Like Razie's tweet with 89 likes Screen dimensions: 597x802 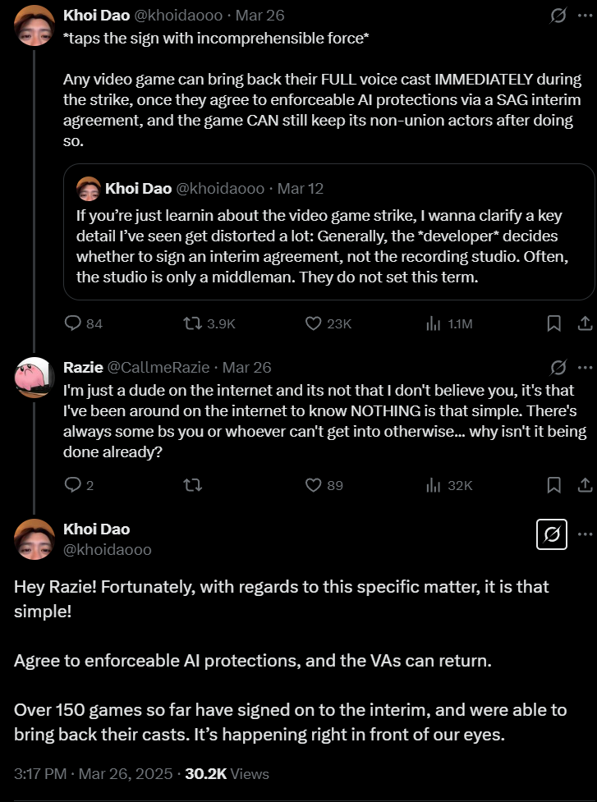[324, 485]
